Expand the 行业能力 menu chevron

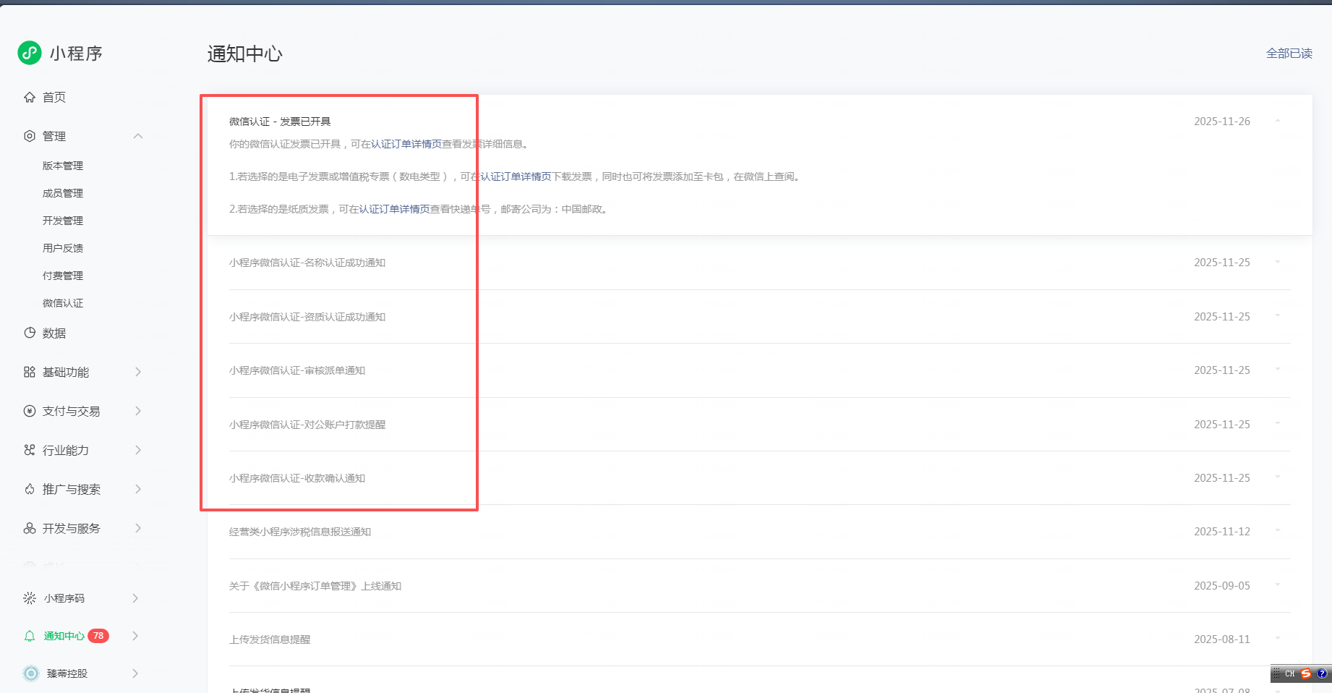(x=138, y=450)
